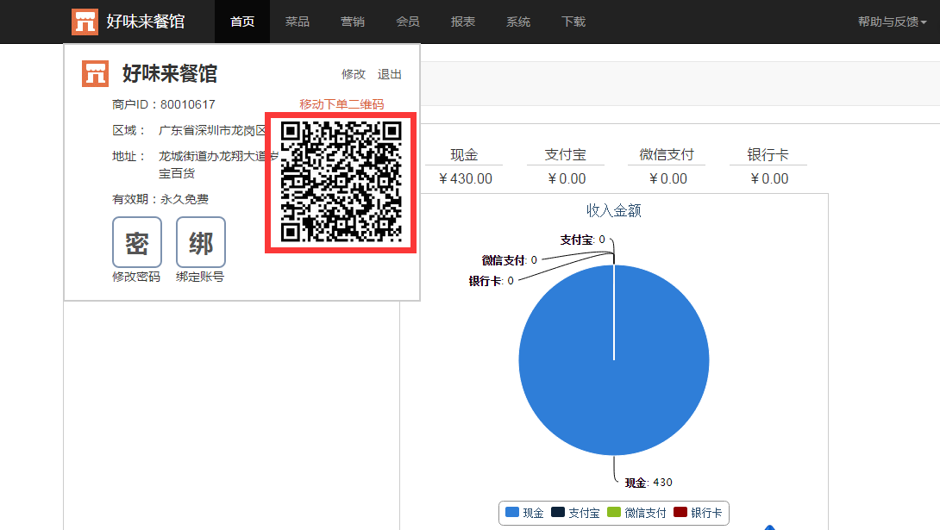Click the 微信支付 column header
The image size is (940, 530).
(667, 154)
